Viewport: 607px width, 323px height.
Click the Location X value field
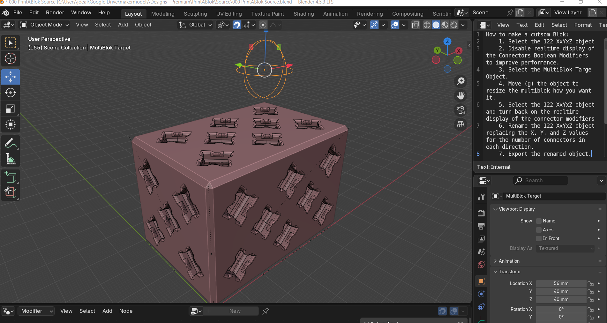(x=561, y=283)
